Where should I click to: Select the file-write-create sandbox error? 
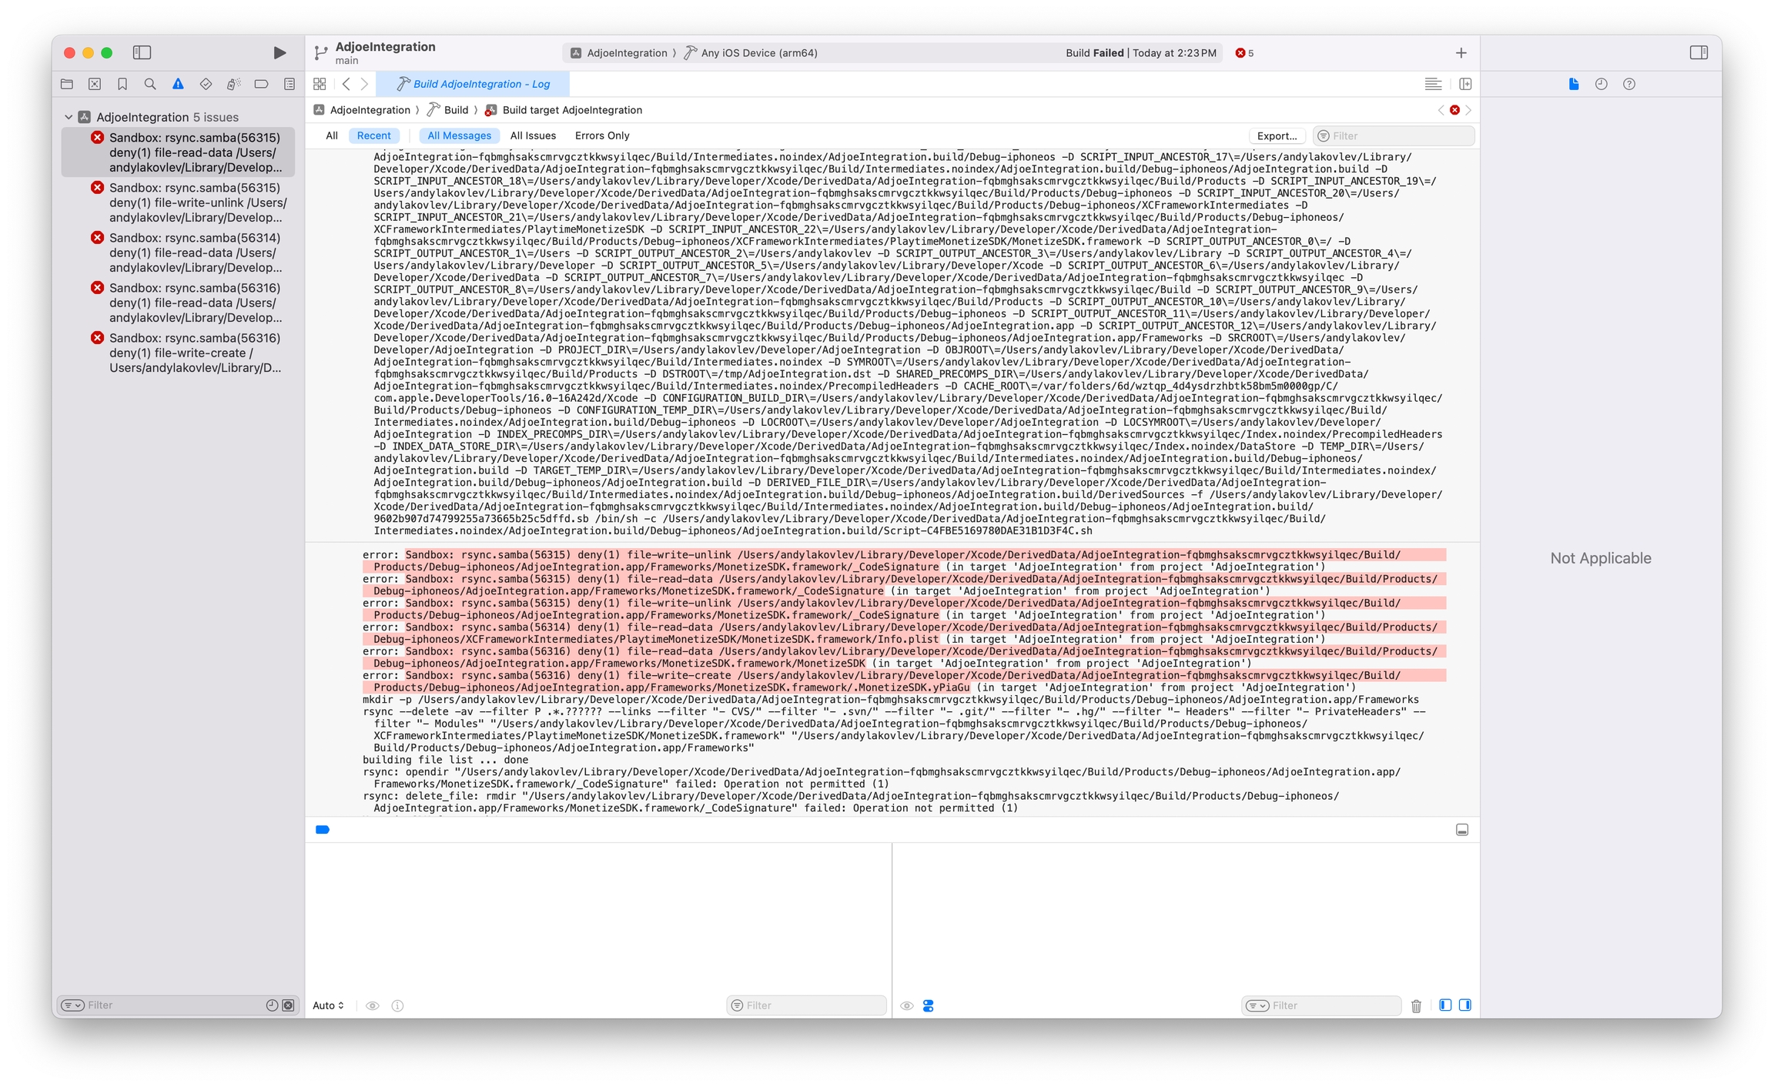click(x=195, y=353)
